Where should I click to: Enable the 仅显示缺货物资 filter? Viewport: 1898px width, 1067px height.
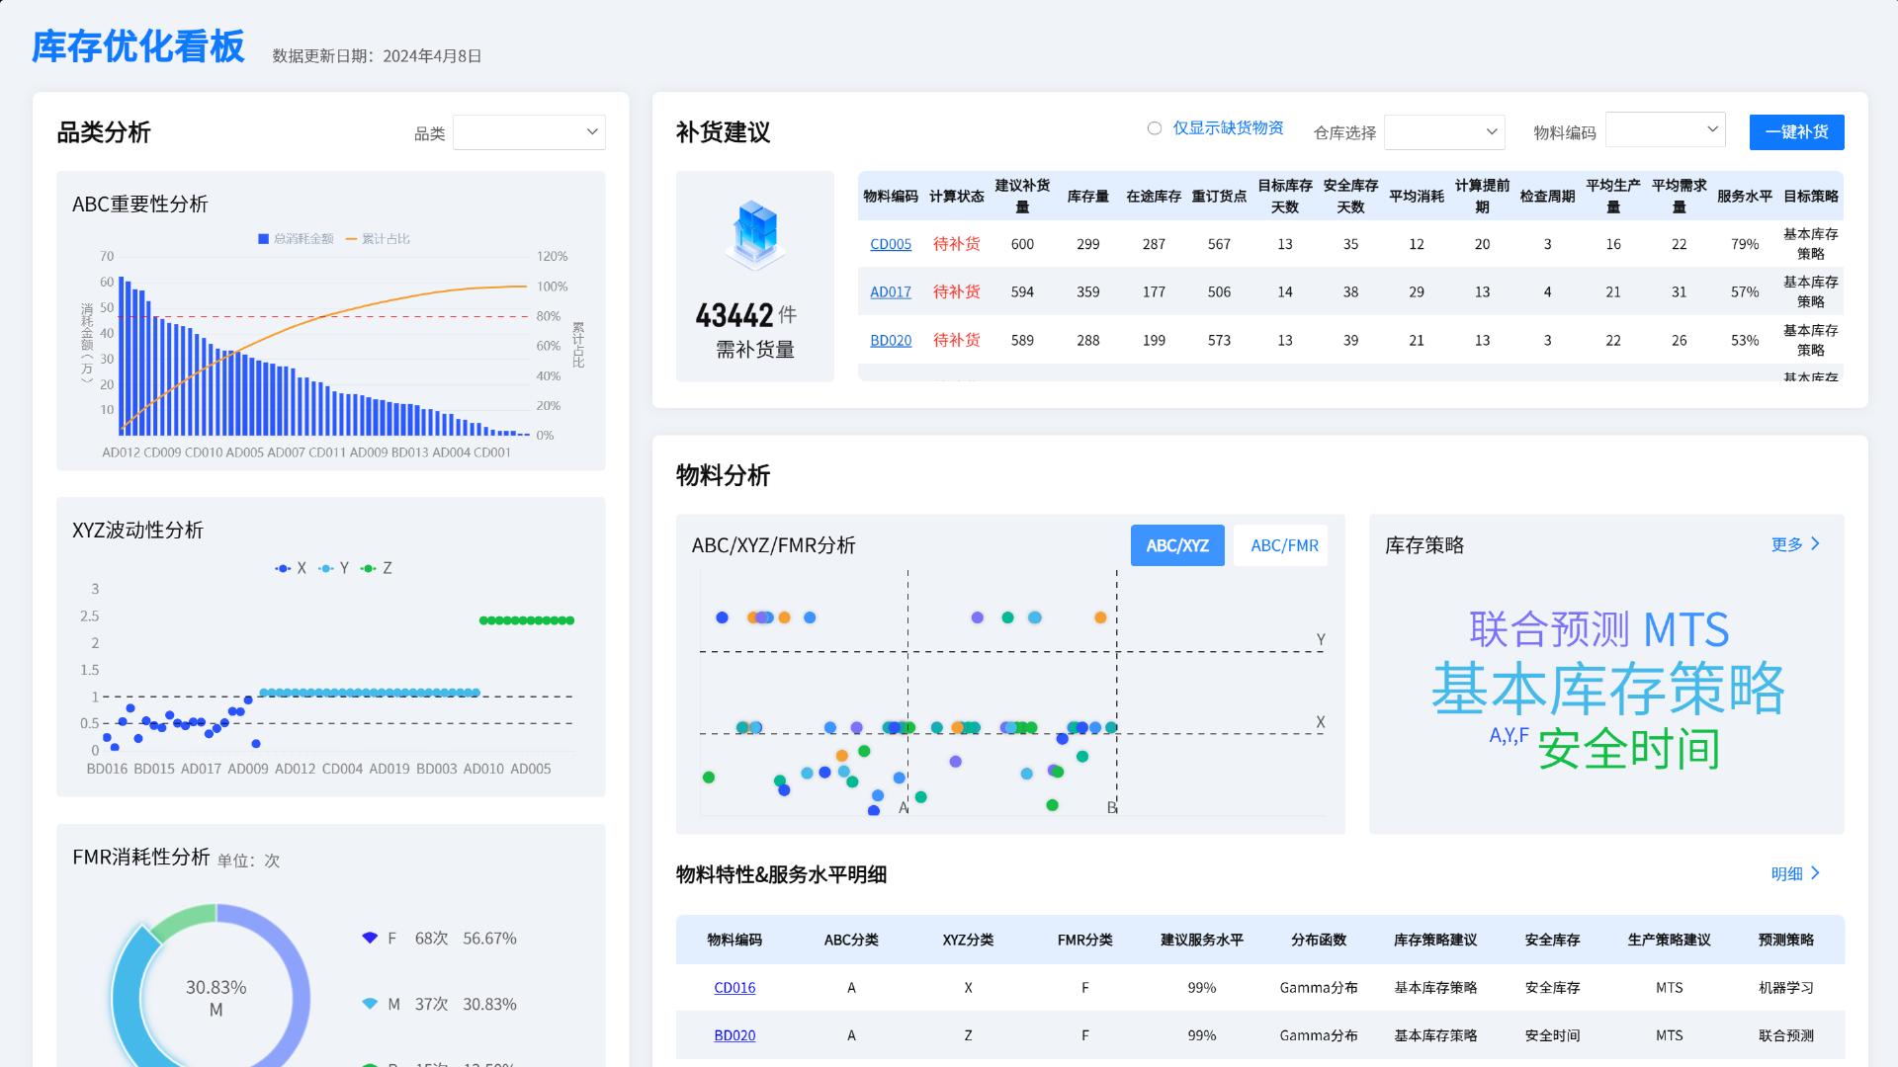(x=1153, y=128)
